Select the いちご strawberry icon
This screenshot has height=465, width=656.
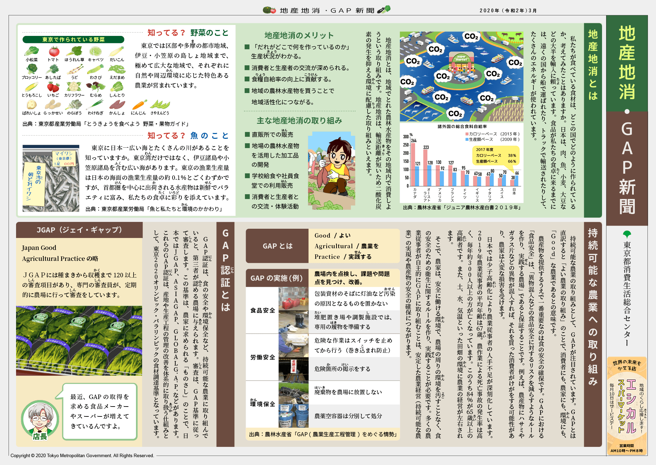click(x=53, y=87)
